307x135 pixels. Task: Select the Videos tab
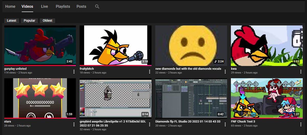tap(27, 7)
